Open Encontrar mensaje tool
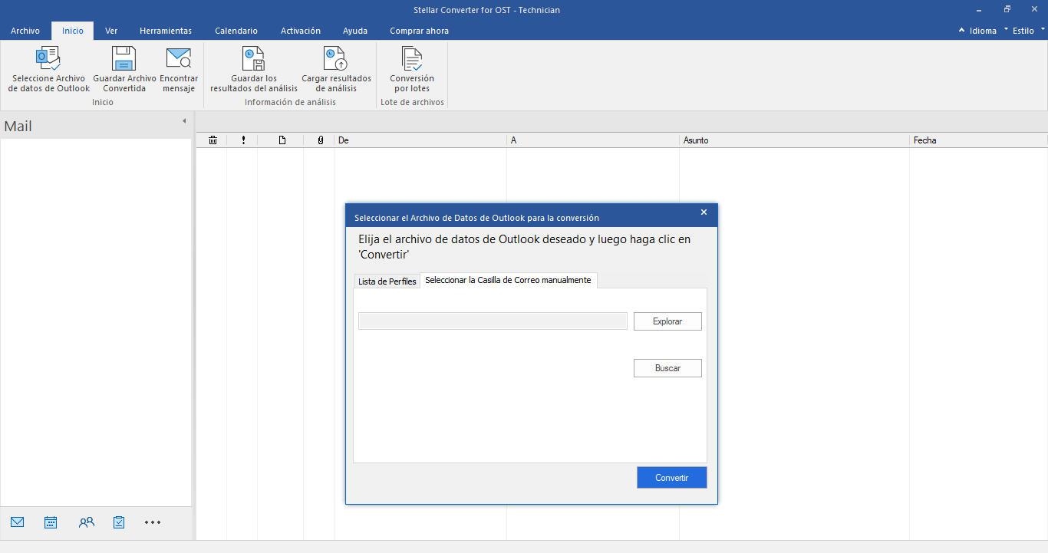This screenshot has width=1048, height=553. (179, 69)
